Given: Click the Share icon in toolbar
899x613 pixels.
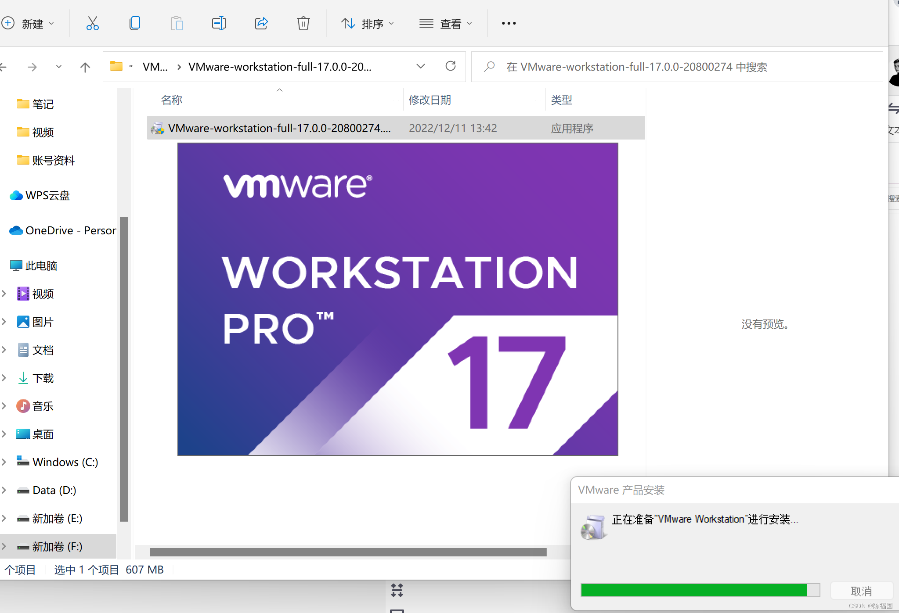Looking at the screenshot, I should click(x=261, y=23).
